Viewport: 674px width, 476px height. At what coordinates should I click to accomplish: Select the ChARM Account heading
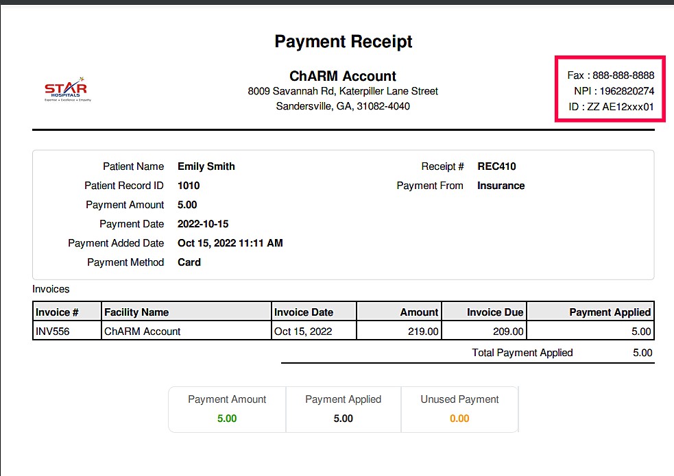[343, 76]
